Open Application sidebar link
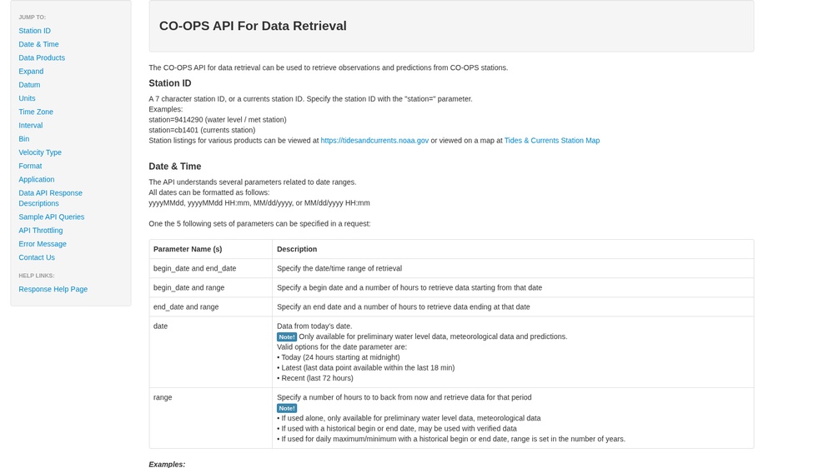Viewport: 834px width, 468px height. pyautogui.click(x=36, y=180)
